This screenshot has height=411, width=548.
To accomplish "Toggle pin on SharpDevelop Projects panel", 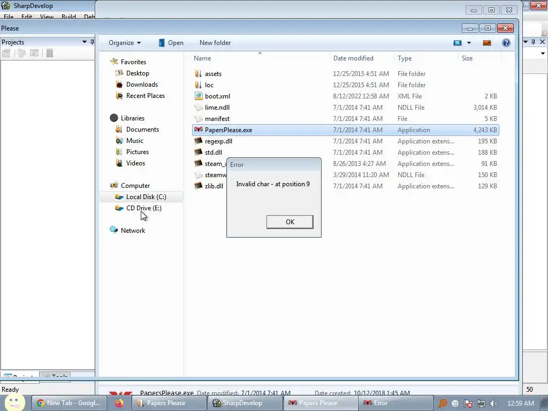I will 92,42.
